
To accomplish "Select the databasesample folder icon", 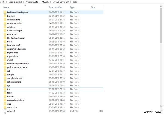I will (x=5, y=31).
